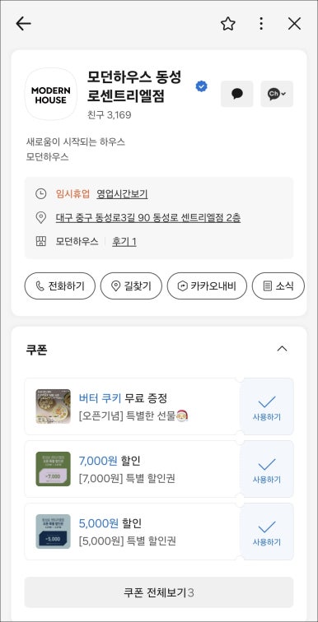Screen dimensions: 318x622
Task: Launch 카카오내비 navigation button
Action: coord(207,285)
